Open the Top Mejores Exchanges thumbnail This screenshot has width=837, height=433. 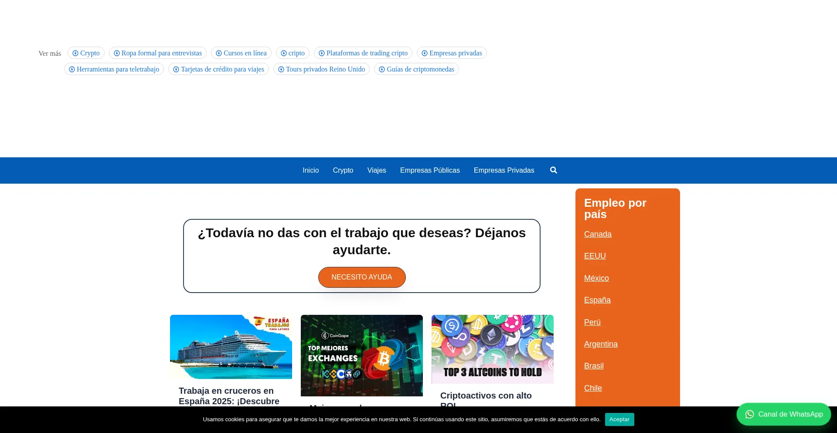362,355
